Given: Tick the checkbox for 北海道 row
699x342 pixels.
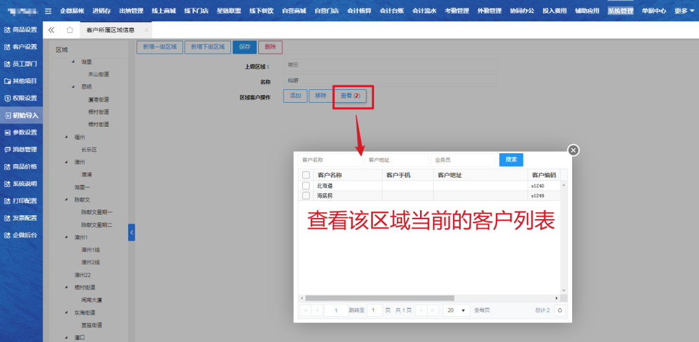Looking at the screenshot, I should pyautogui.click(x=306, y=186).
